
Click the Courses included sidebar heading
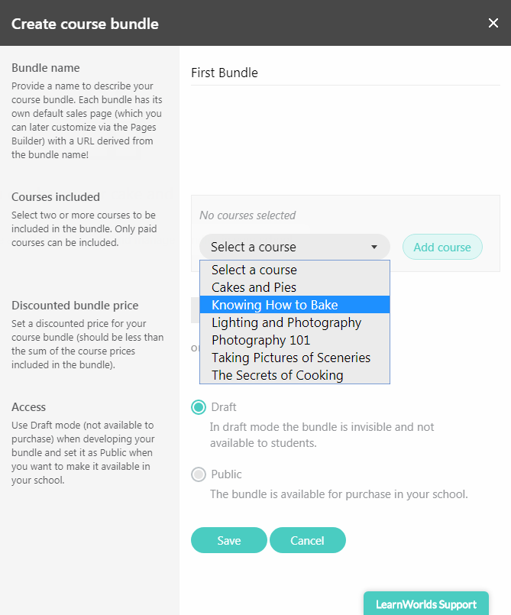click(56, 196)
